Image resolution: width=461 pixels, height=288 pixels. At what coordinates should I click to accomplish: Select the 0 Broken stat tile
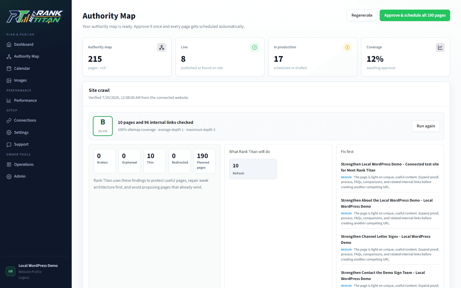(x=105, y=161)
